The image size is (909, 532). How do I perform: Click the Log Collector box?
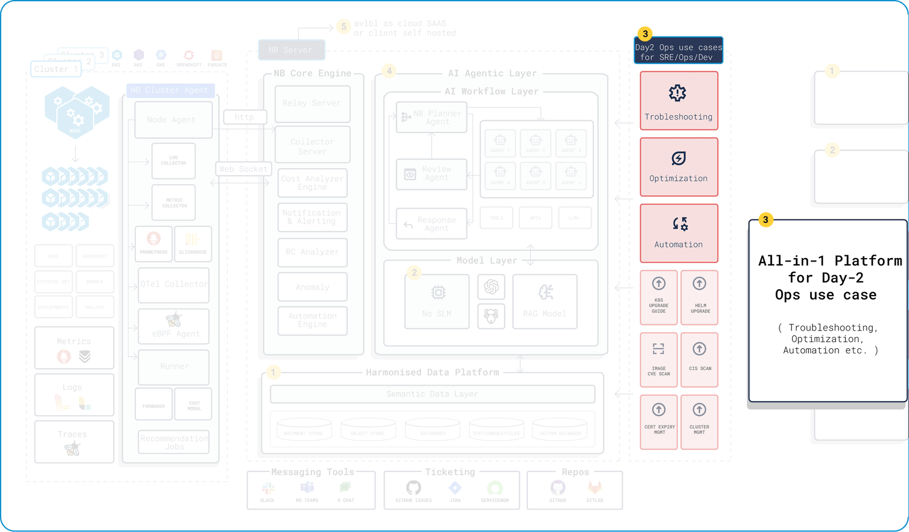[173, 161]
